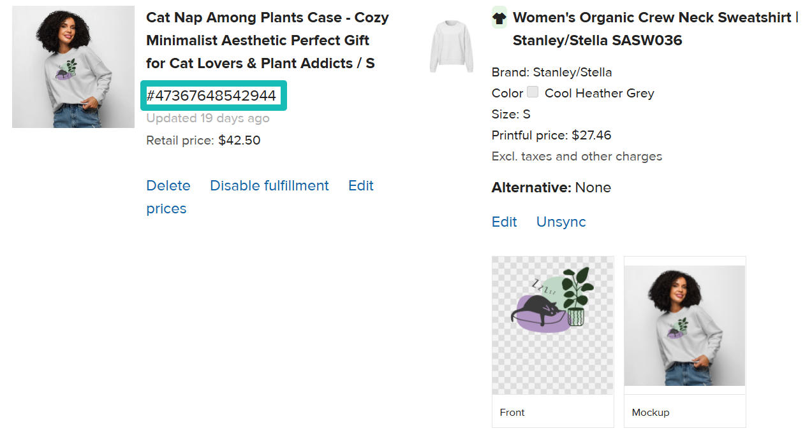This screenshot has width=812, height=433.
Task: Click the Printful price $27.46
Action: click(591, 135)
